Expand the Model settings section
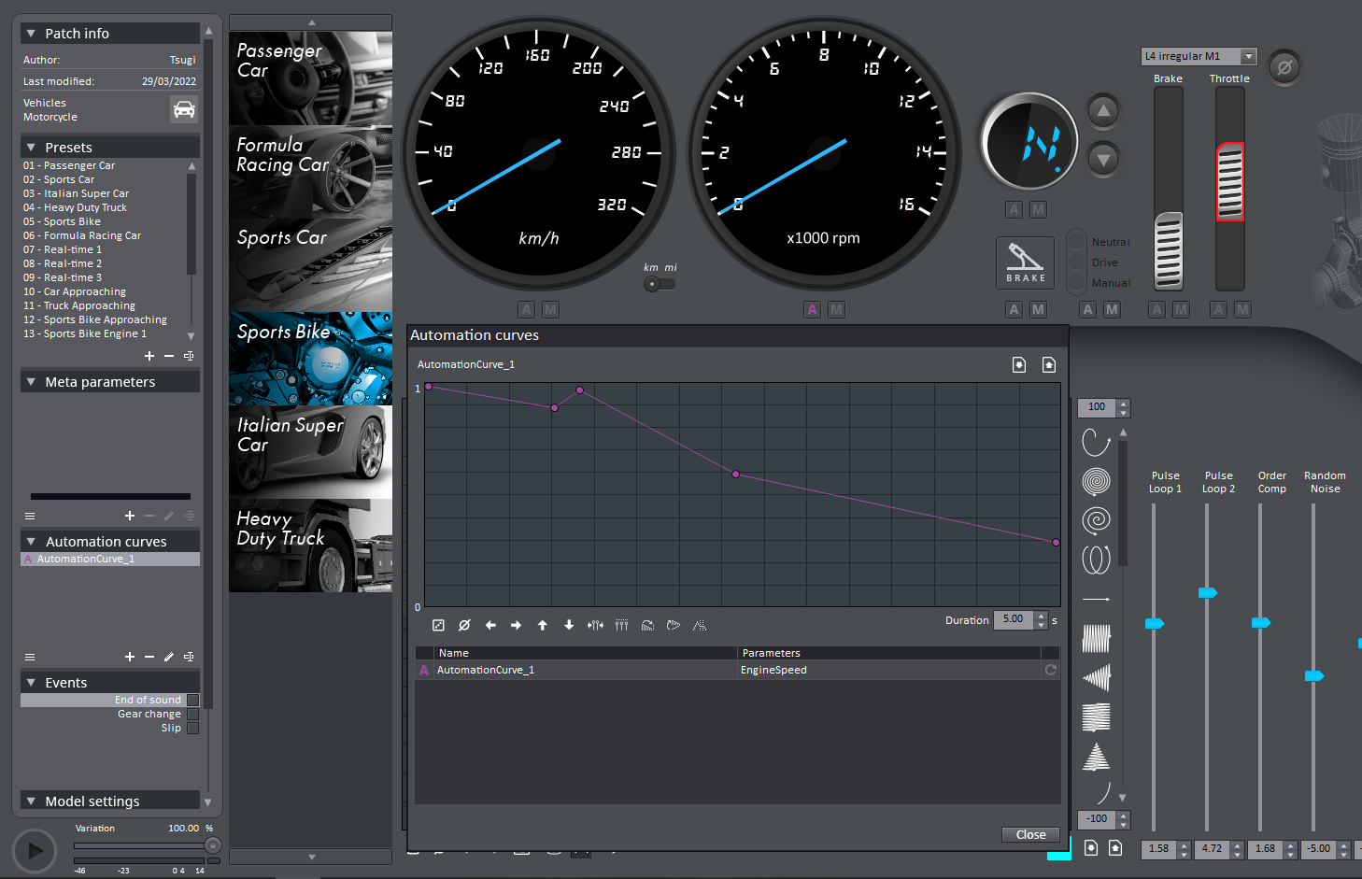The width and height of the screenshot is (1362, 879). [31, 801]
